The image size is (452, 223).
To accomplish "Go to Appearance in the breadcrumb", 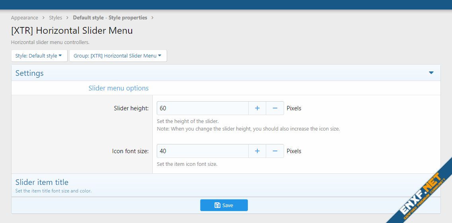I will (x=25, y=18).
